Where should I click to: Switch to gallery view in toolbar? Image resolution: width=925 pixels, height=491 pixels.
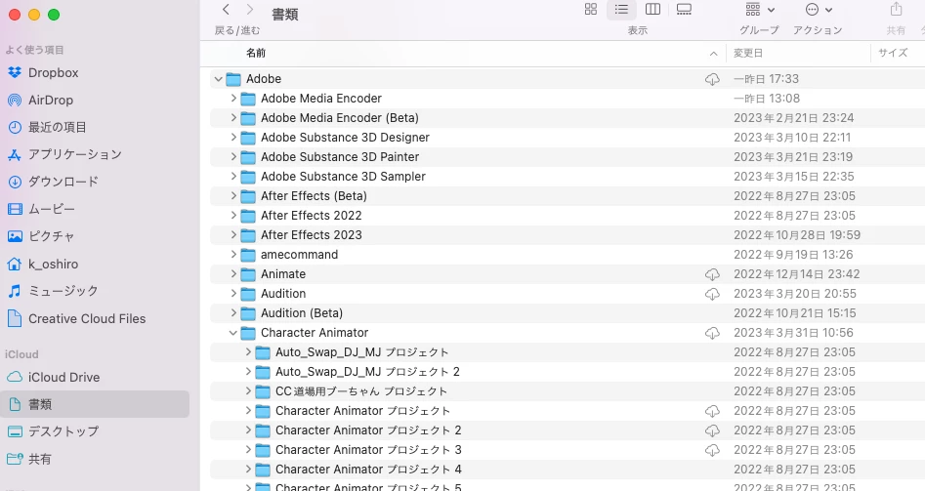pyautogui.click(x=684, y=9)
